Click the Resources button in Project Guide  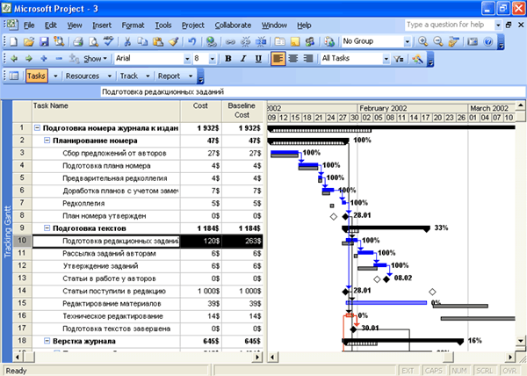(x=83, y=76)
